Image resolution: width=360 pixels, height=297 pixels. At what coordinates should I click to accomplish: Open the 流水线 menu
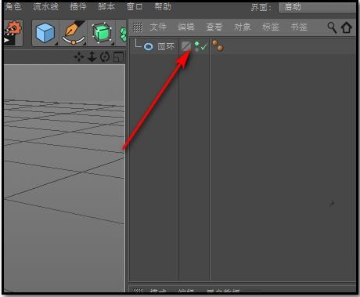[45, 6]
